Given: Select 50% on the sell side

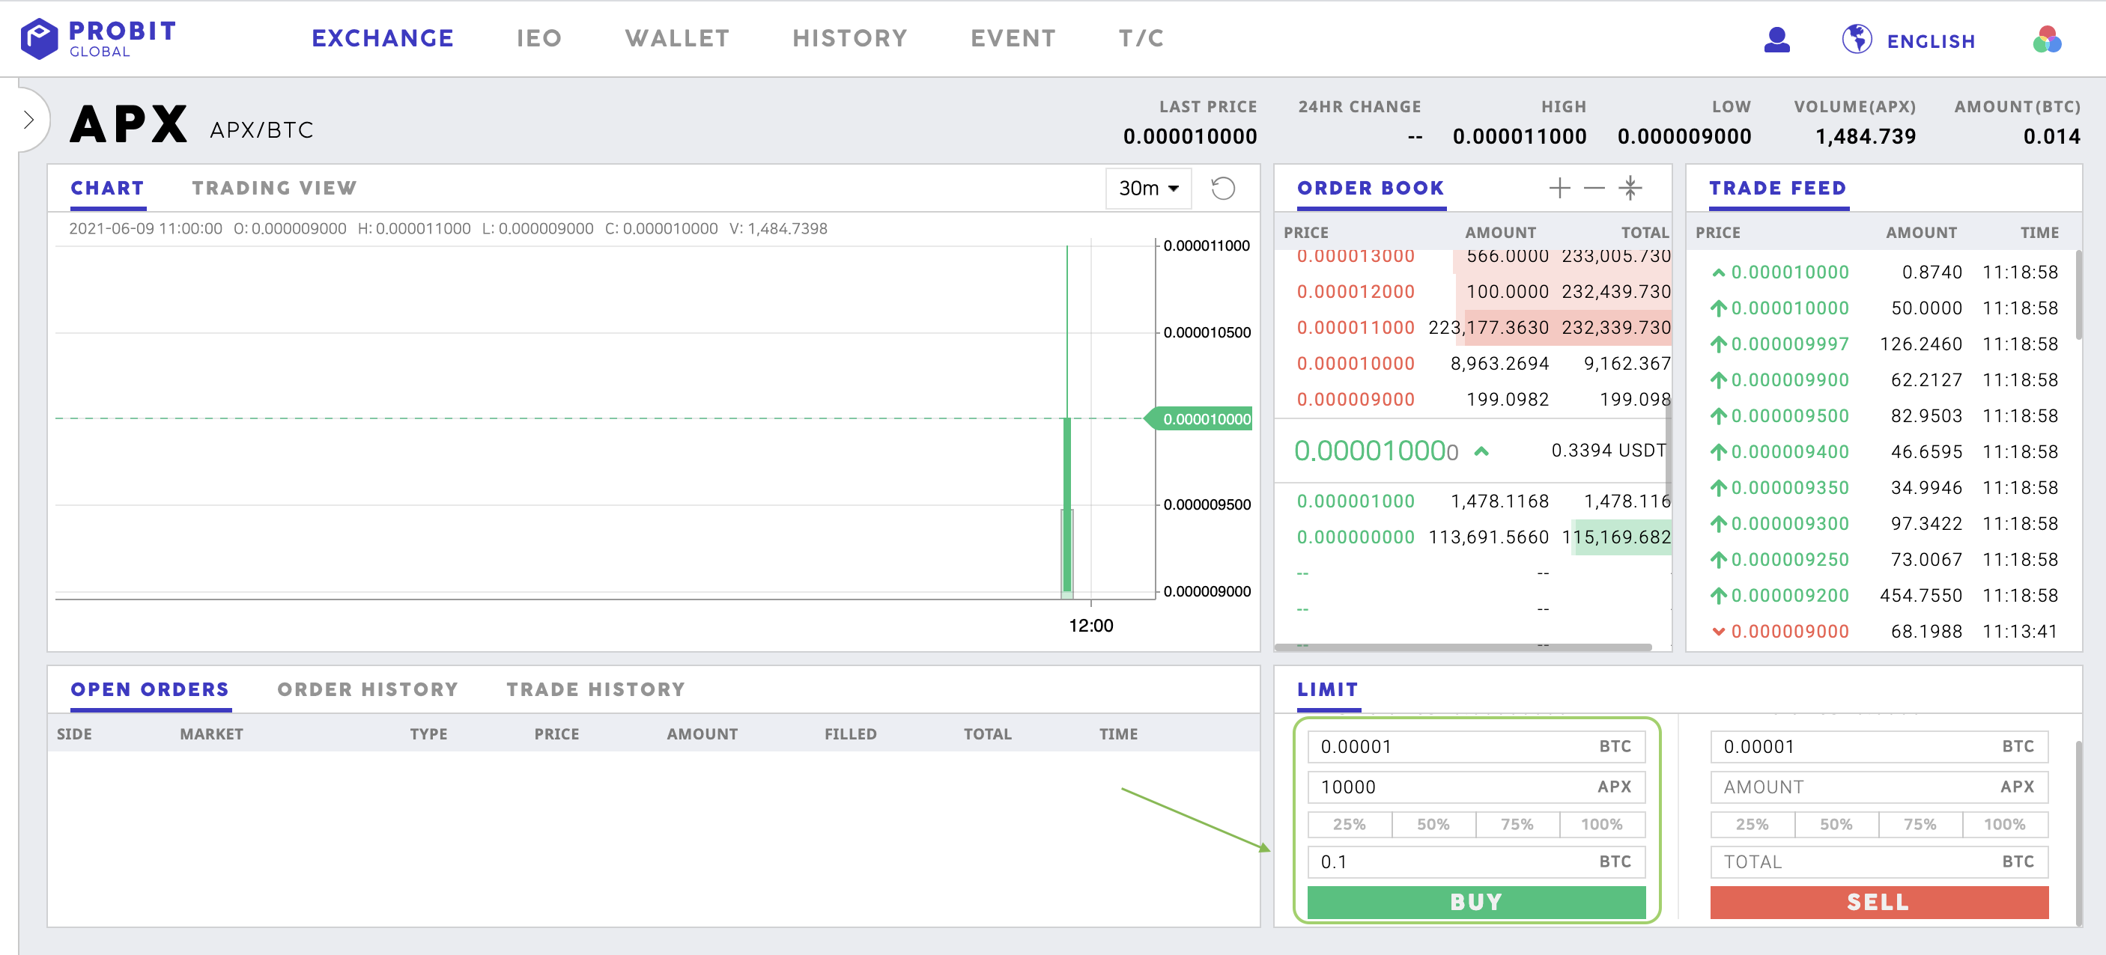Looking at the screenshot, I should 1837,825.
